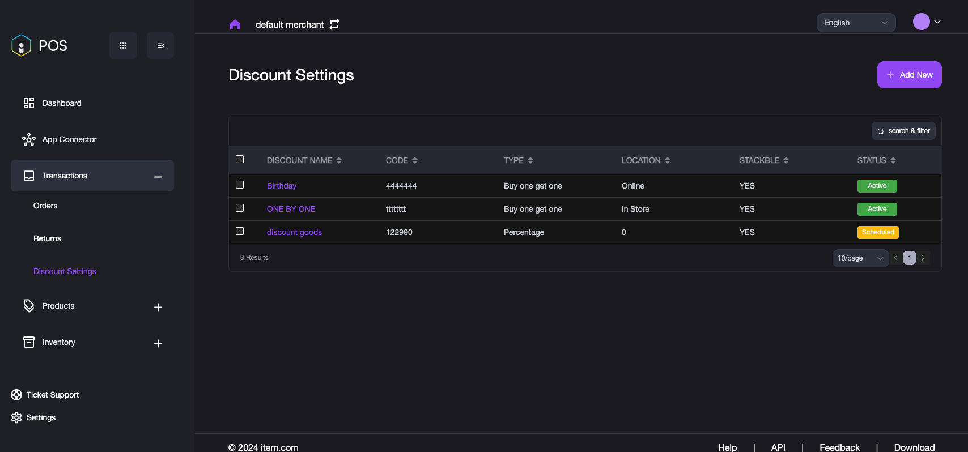Go to the Dashboard menu item
Viewport: 968px width, 452px height.
(62, 103)
